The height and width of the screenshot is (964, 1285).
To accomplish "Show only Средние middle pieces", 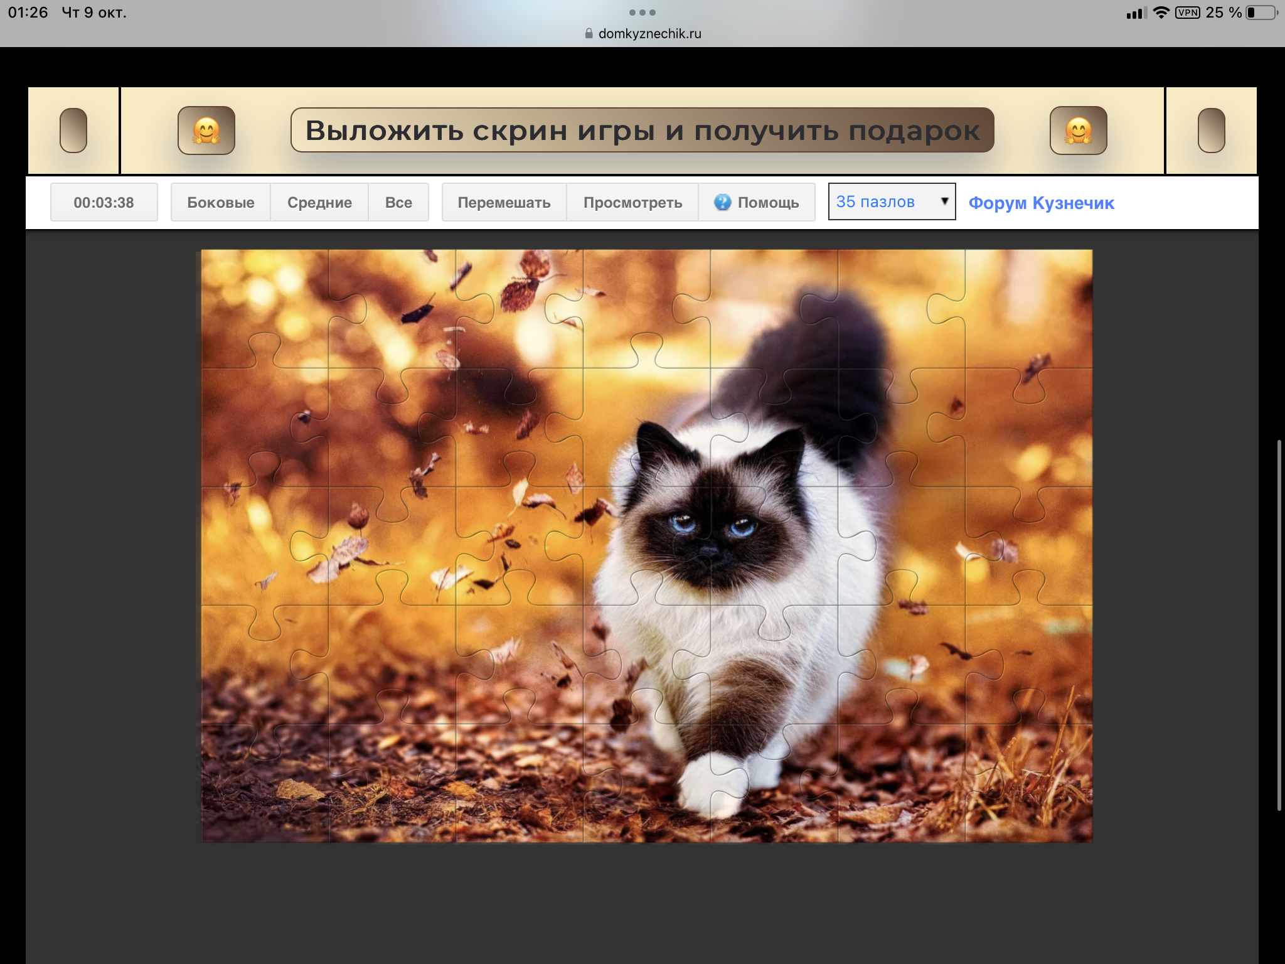I will 319,202.
